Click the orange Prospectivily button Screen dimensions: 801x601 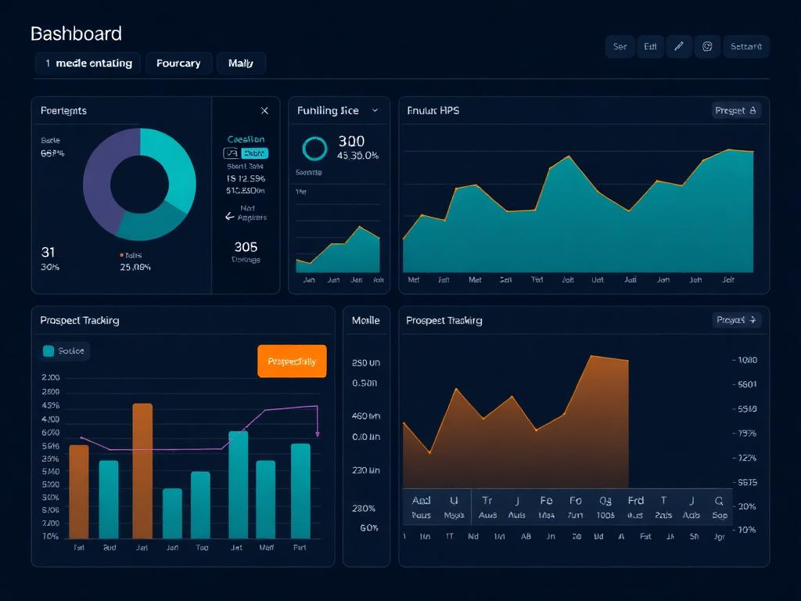tap(292, 362)
